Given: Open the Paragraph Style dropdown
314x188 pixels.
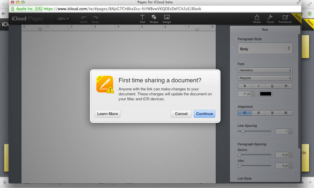Looking at the screenshot, I should (265, 49).
